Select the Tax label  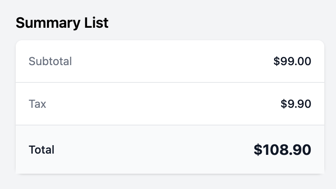37,104
